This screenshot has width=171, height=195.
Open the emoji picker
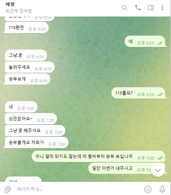pyautogui.click(x=148, y=189)
